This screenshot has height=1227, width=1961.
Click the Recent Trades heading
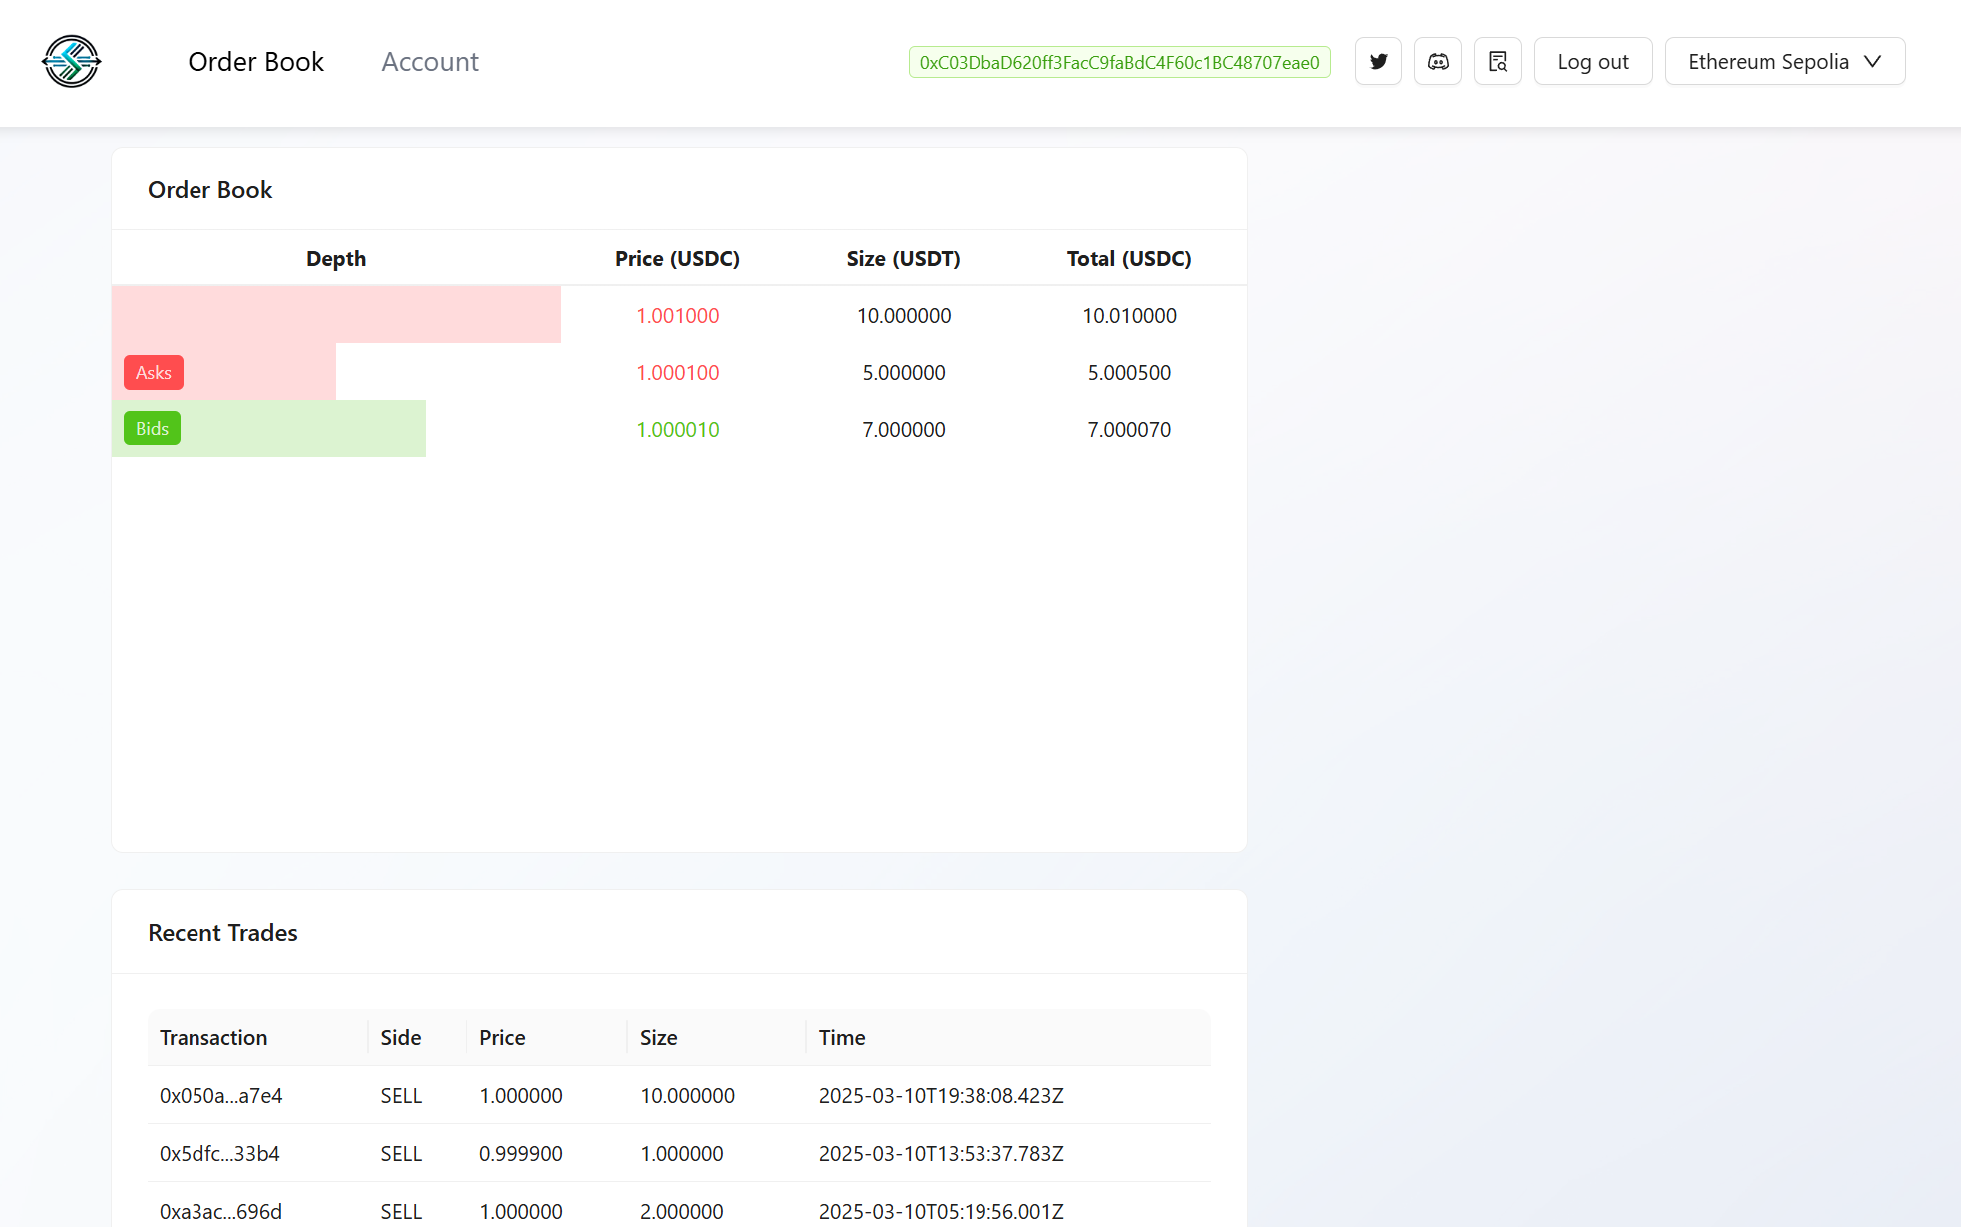pos(223,933)
